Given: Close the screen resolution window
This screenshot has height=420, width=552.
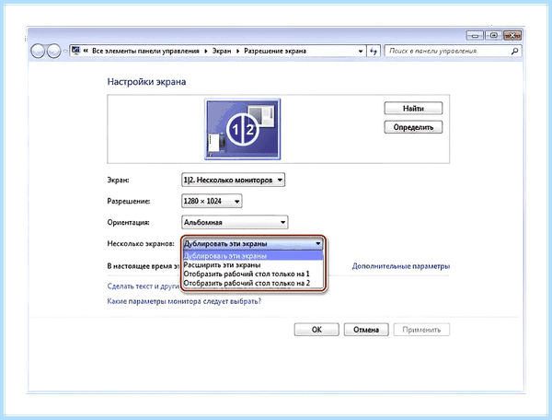Looking at the screenshot, I should point(512,36).
